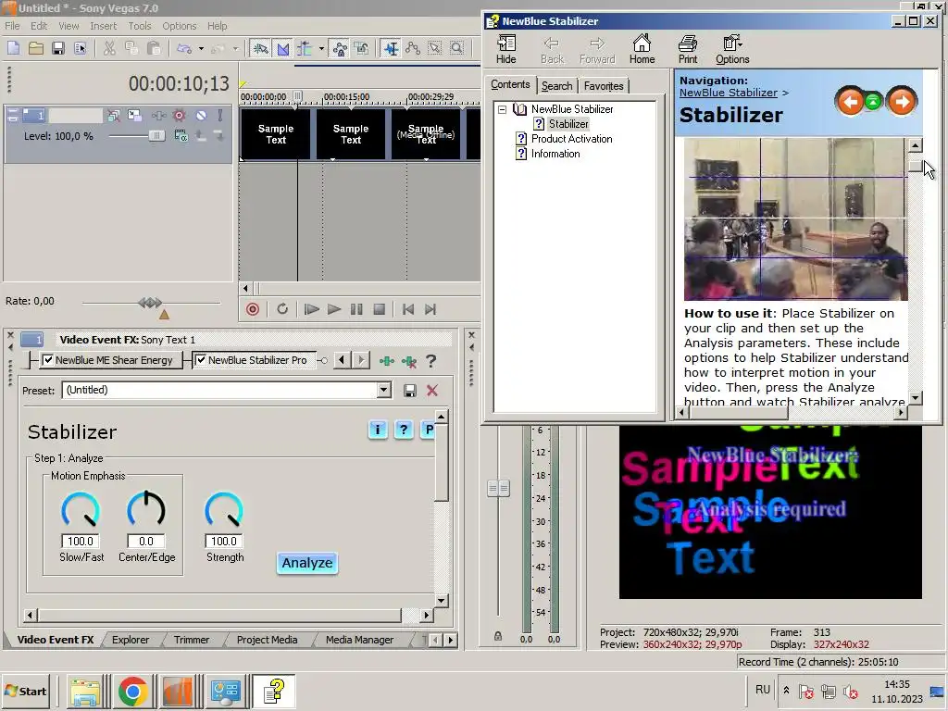Click the Start button on taskbar

(x=26, y=691)
